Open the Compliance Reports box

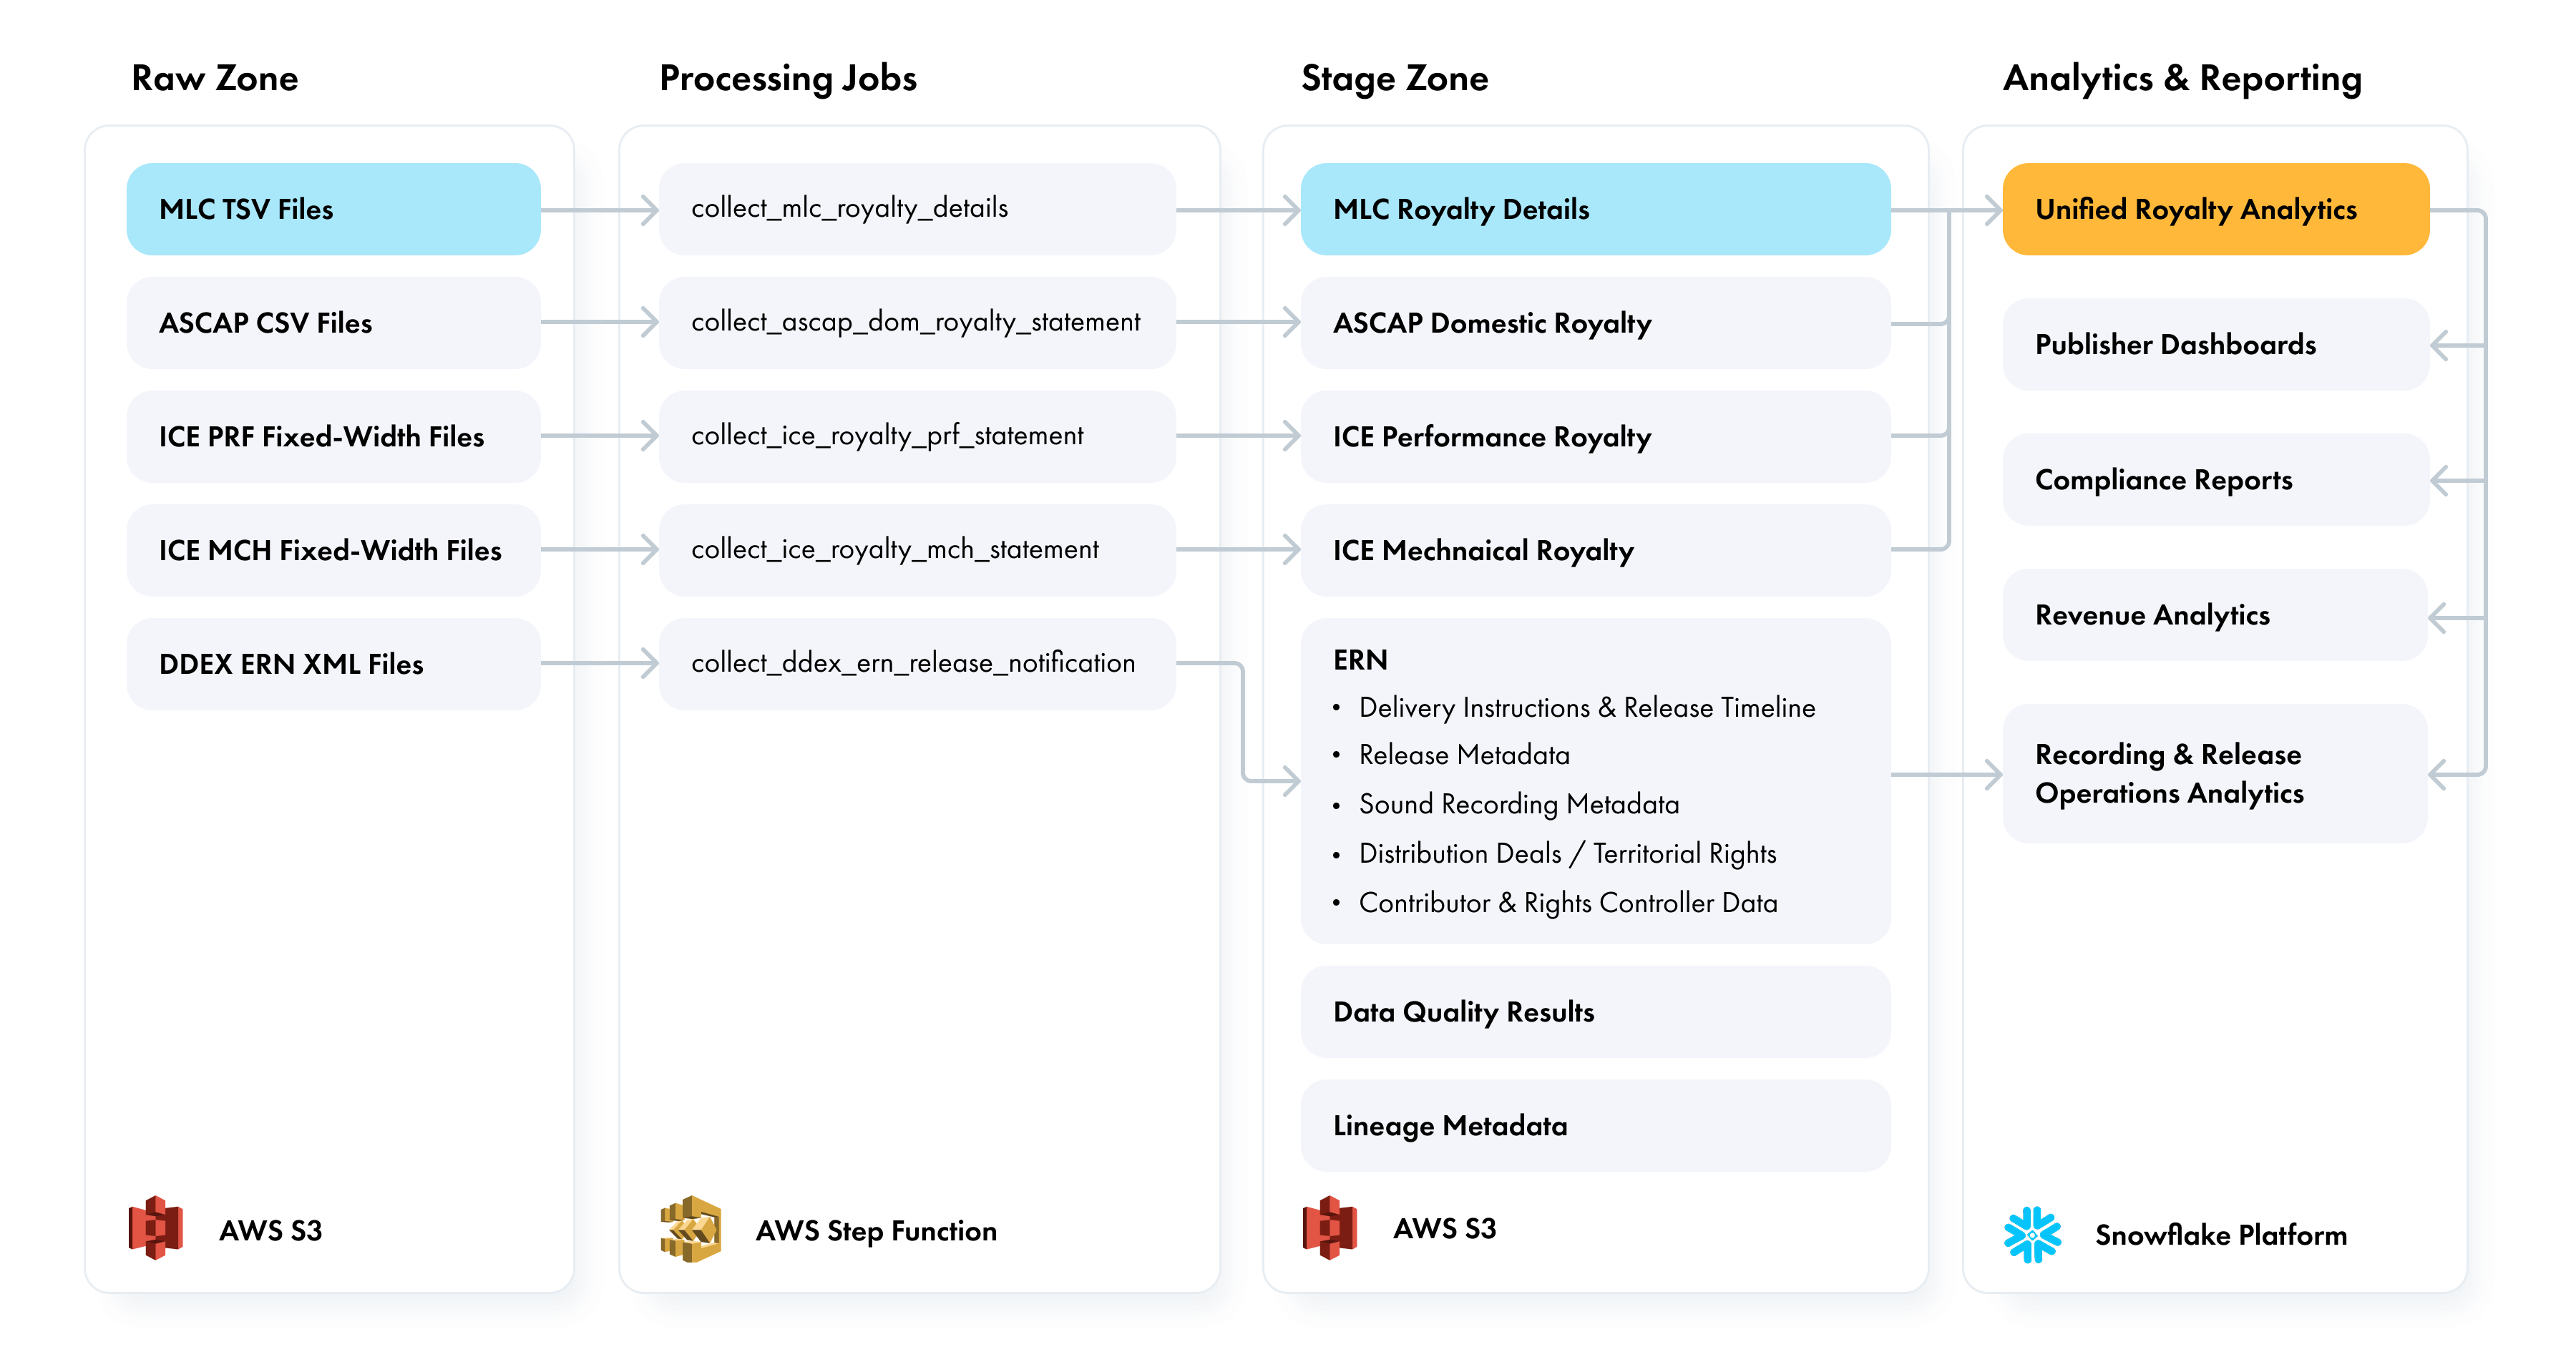(x=2215, y=480)
